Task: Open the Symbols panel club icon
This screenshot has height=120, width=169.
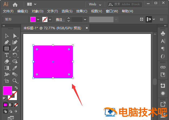Action: tap(163, 34)
